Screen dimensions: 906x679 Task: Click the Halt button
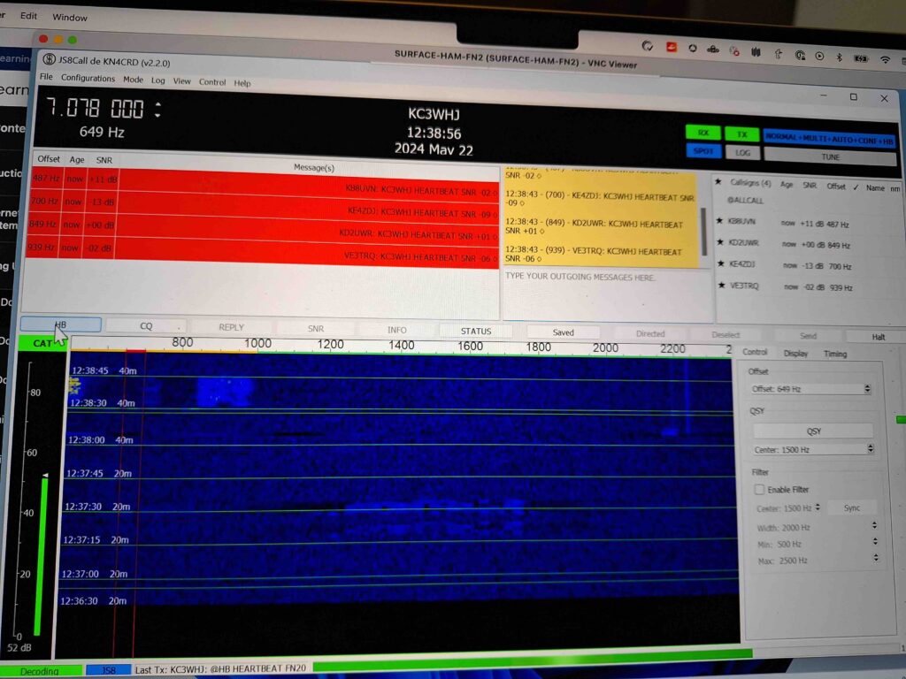click(x=879, y=337)
